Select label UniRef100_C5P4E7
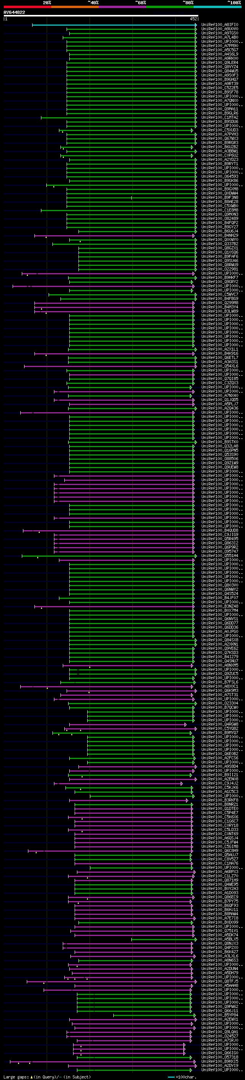245x1080 pixels. 219,813
